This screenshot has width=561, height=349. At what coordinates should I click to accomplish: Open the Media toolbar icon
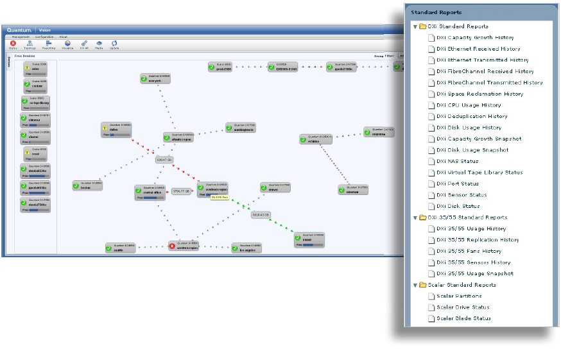tap(99, 45)
